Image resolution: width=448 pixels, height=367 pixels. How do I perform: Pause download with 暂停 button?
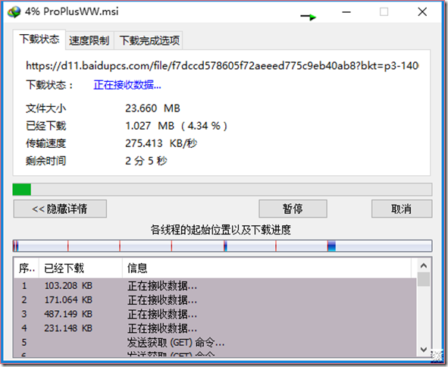tap(293, 209)
